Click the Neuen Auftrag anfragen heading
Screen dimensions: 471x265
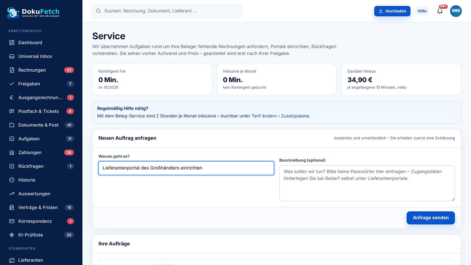[127, 138]
